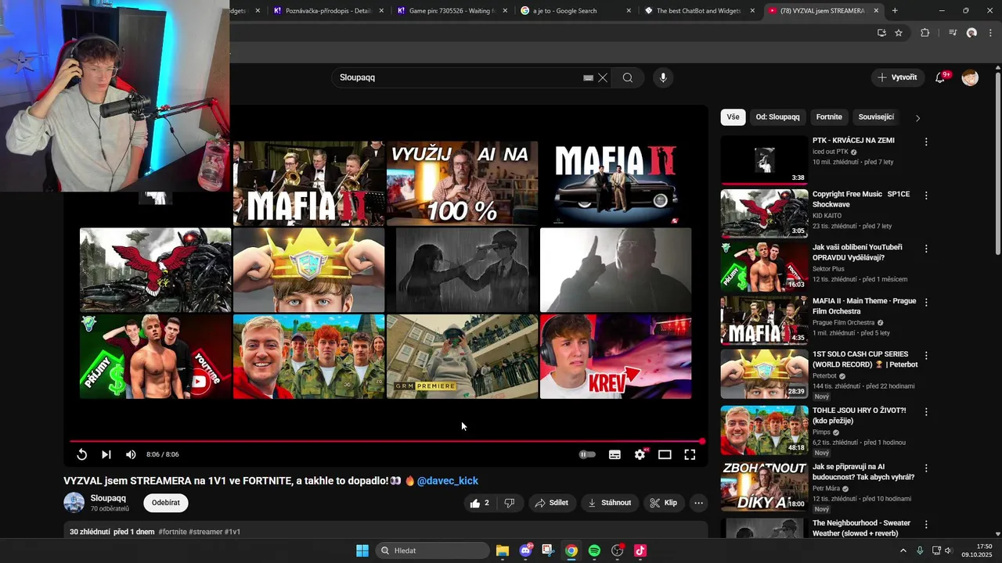Select the Fortnite filter chip

click(x=829, y=117)
